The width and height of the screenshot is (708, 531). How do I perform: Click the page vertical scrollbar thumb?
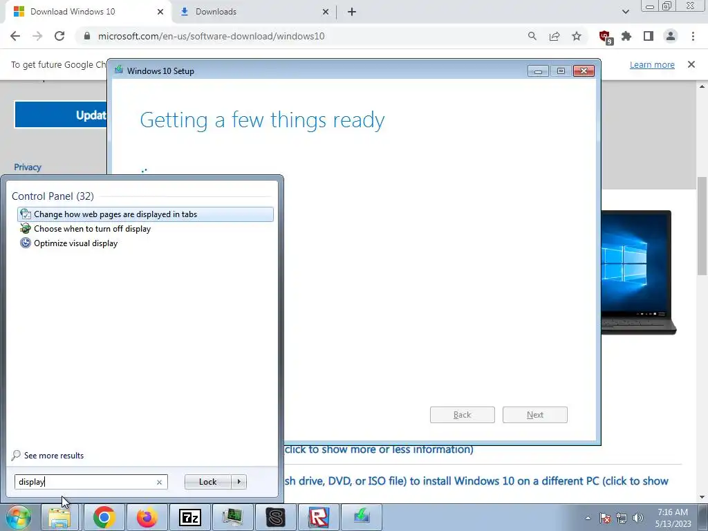[702, 226]
